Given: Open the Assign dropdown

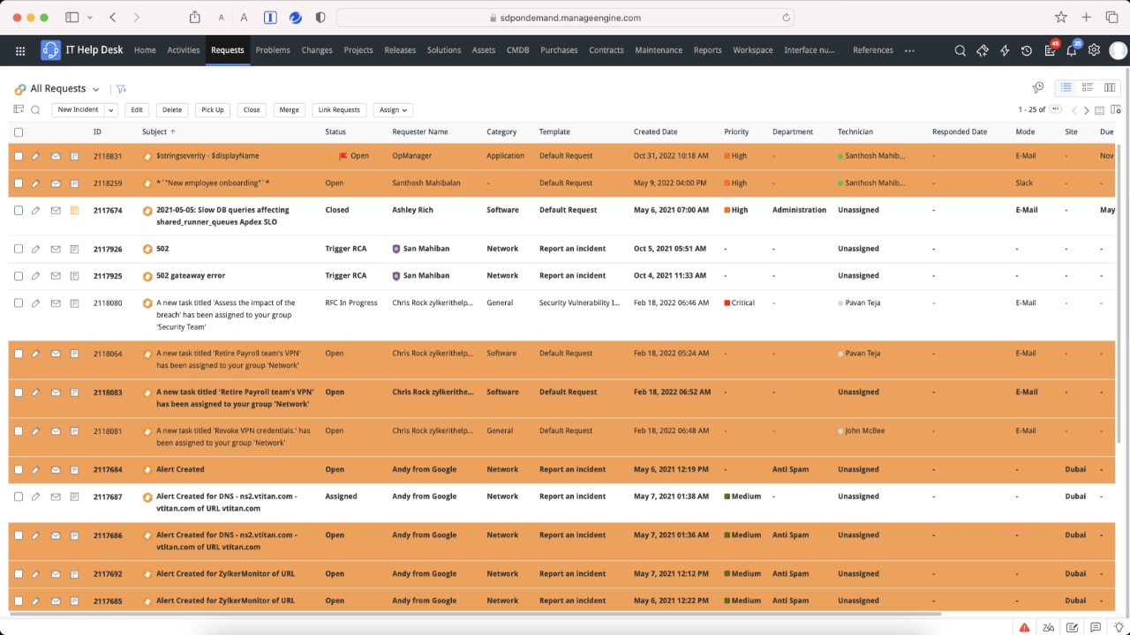Looking at the screenshot, I should pos(393,110).
